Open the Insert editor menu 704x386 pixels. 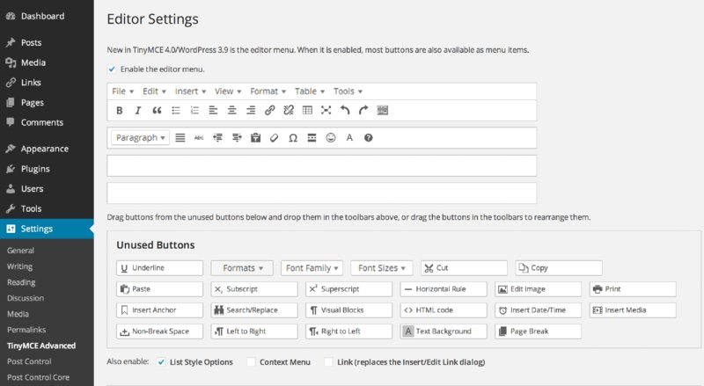(190, 91)
